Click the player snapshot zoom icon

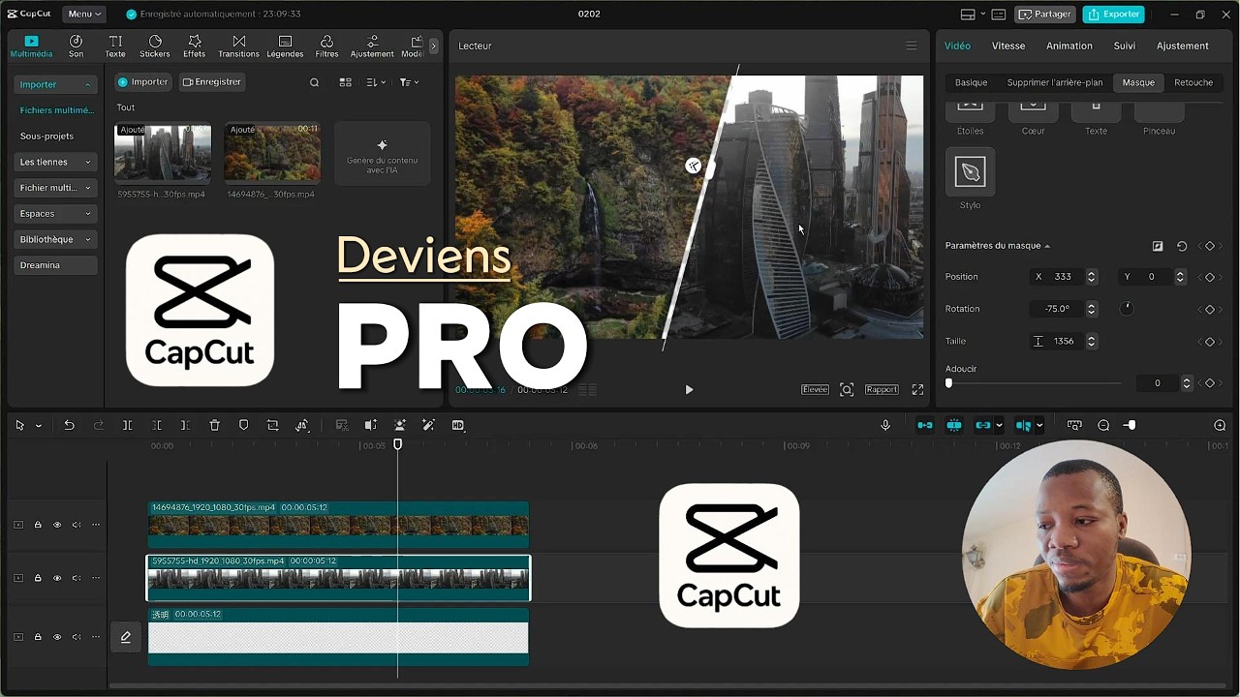(847, 389)
